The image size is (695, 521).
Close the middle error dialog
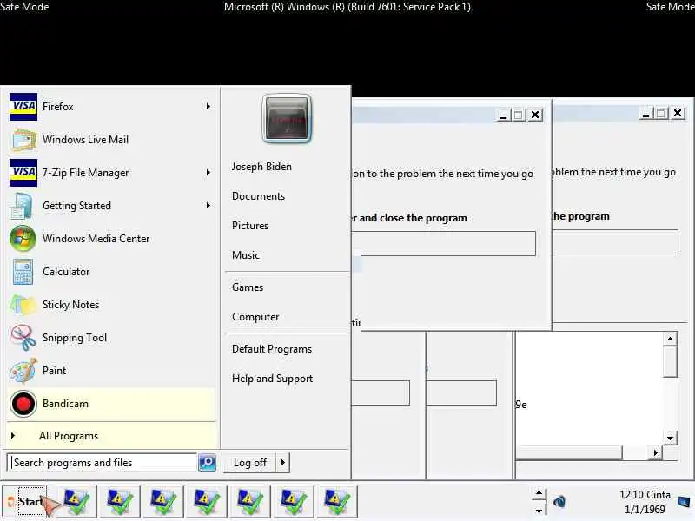tap(535, 115)
